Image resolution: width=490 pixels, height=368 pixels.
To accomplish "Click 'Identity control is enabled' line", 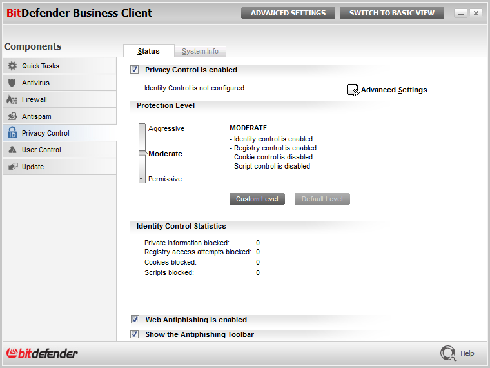I will click(271, 139).
